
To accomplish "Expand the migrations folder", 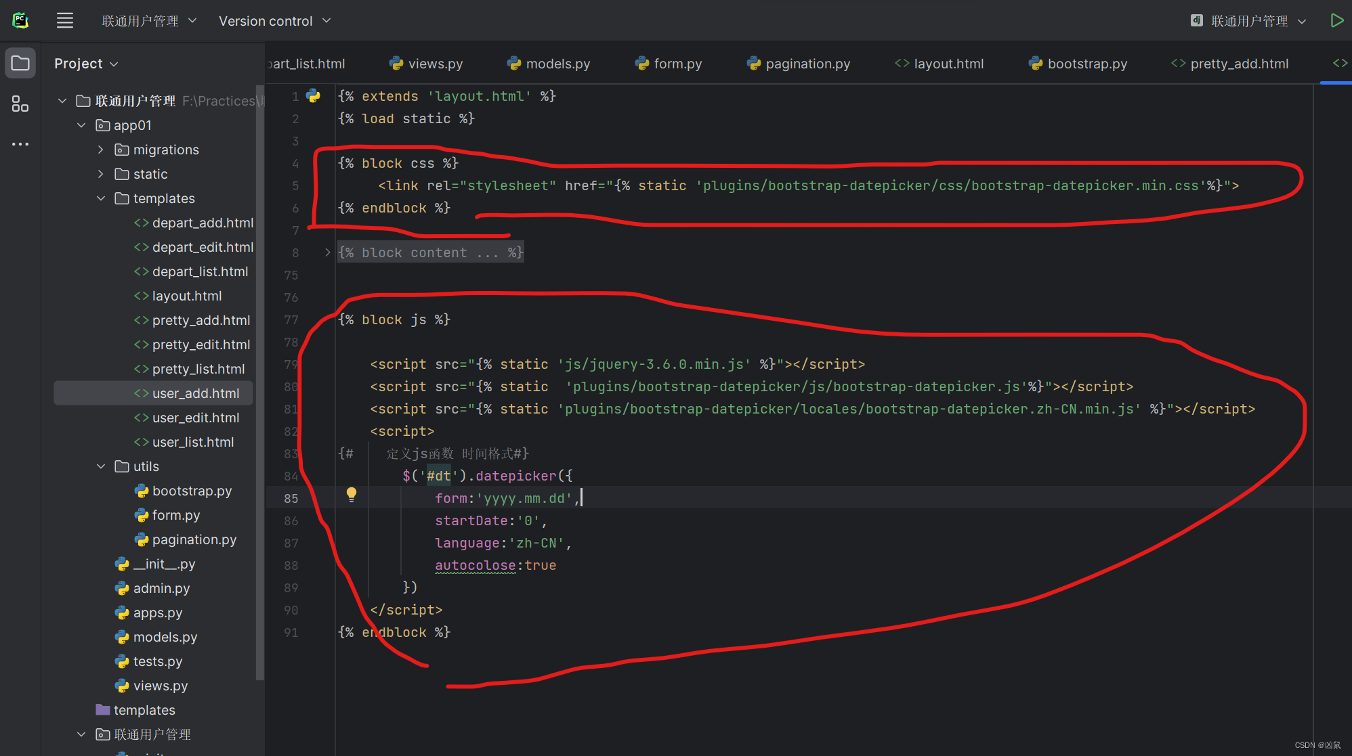I will [x=101, y=150].
